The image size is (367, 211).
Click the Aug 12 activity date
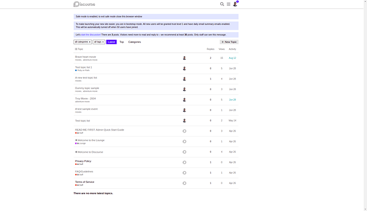(232, 58)
